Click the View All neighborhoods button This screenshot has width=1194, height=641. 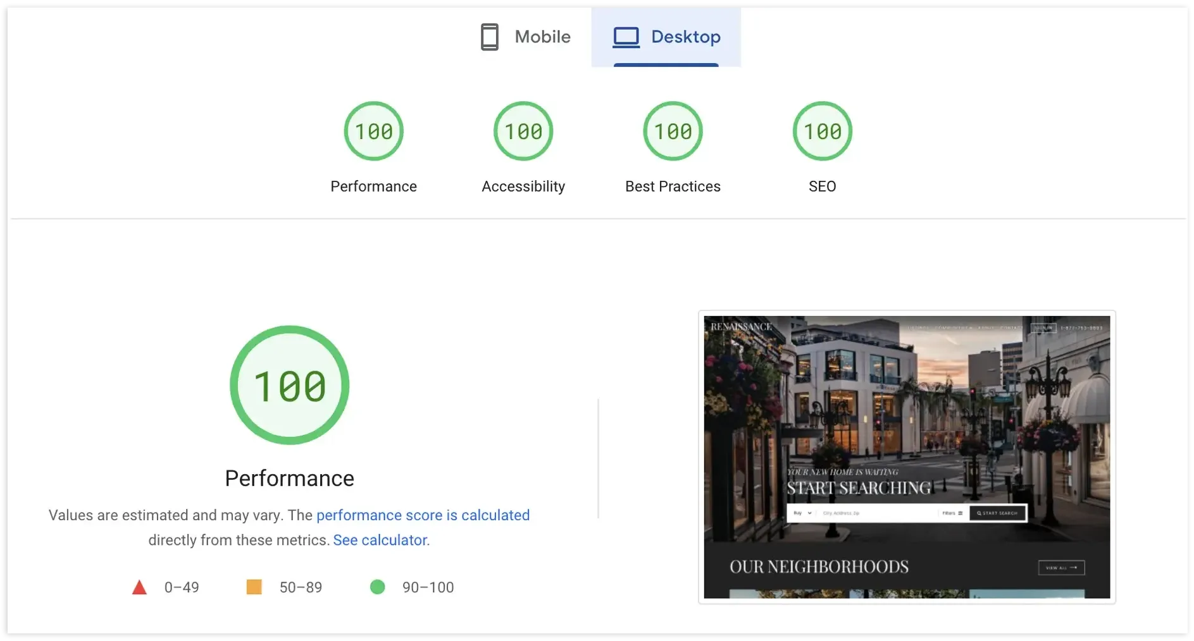click(1061, 568)
